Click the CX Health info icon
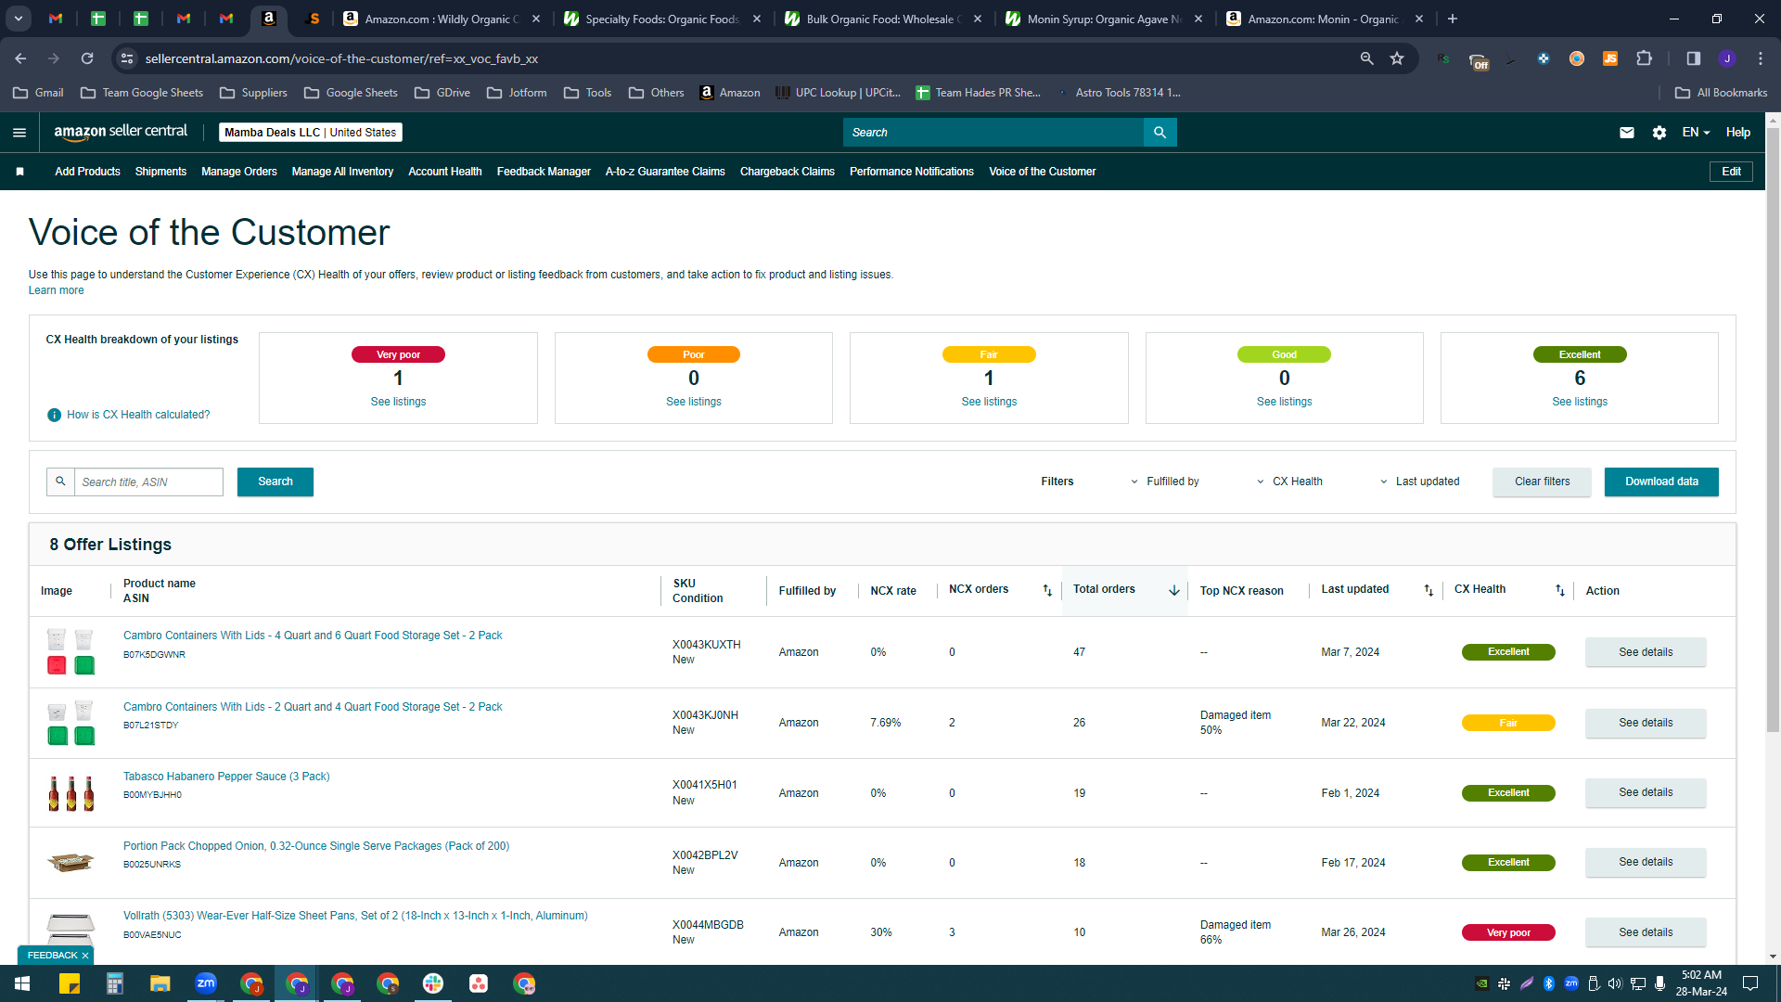This screenshot has width=1781, height=1002. [54, 415]
